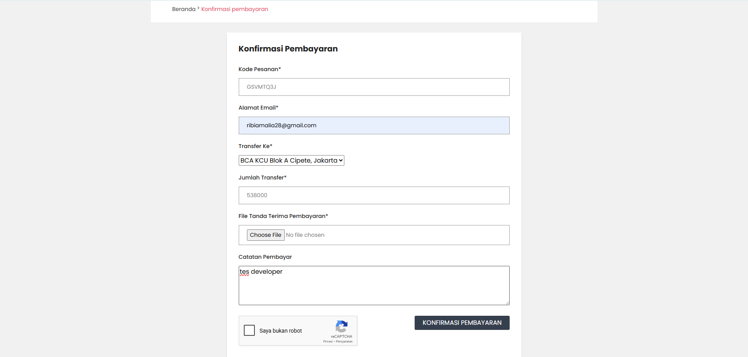Click the "No file chosen" text
This screenshot has width=748, height=357.
click(305, 235)
